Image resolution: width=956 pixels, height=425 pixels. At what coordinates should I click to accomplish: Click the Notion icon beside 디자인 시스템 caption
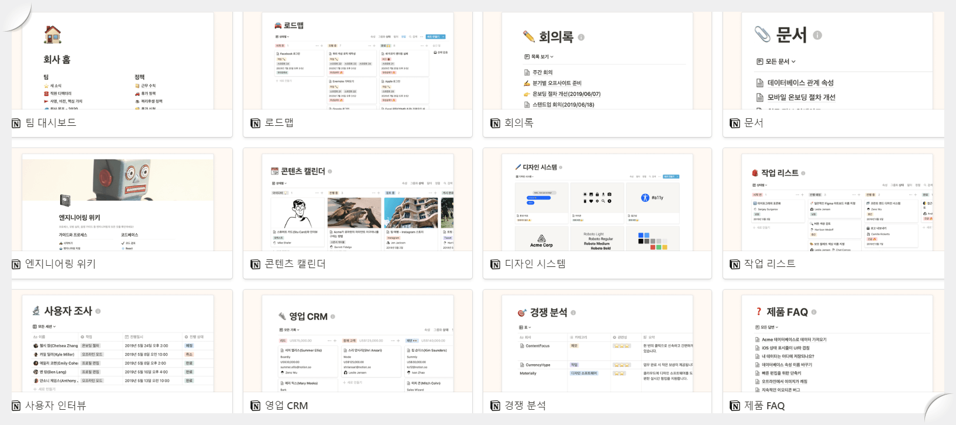(495, 265)
